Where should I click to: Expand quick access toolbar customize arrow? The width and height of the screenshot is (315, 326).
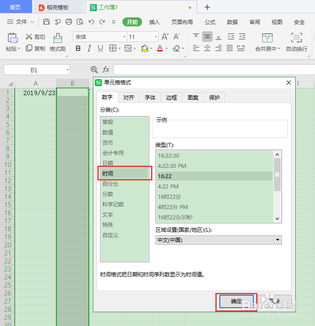click(x=113, y=22)
